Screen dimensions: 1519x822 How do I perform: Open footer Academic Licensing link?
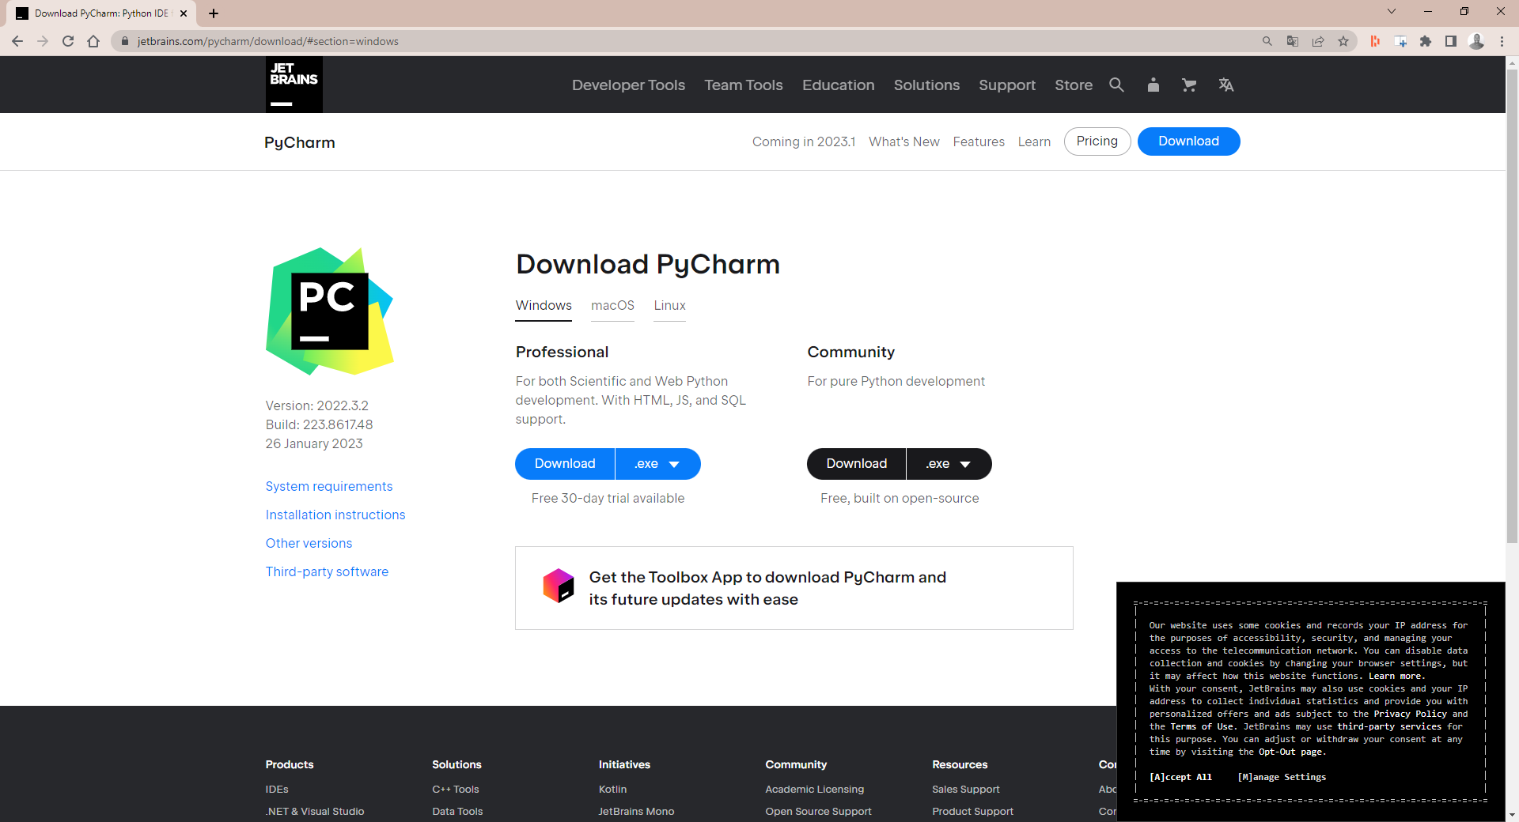814,790
